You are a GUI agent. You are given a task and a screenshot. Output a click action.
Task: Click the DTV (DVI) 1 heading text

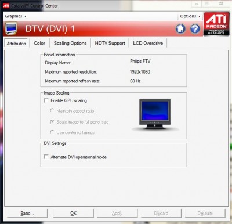(x=50, y=28)
